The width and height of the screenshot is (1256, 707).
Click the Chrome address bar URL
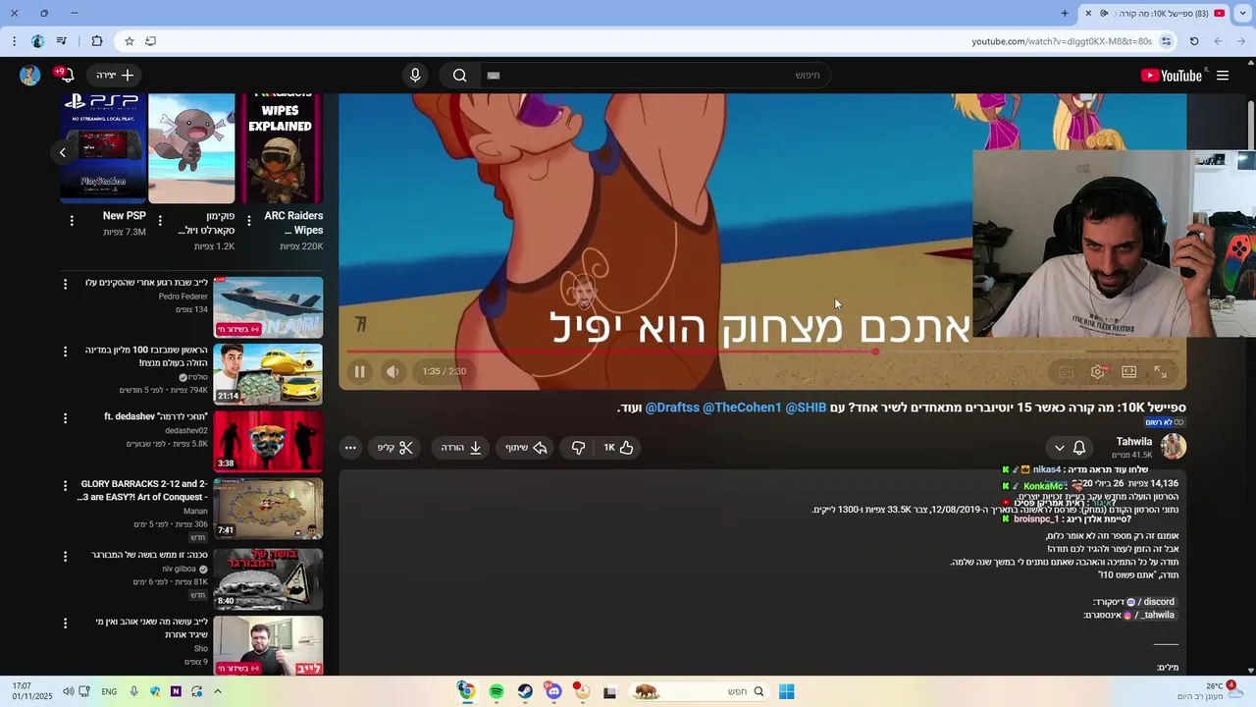pyautogui.click(x=1062, y=41)
